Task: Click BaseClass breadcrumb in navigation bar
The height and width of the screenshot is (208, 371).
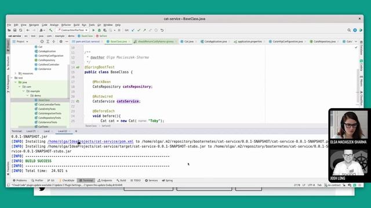Action: [x=85, y=36]
